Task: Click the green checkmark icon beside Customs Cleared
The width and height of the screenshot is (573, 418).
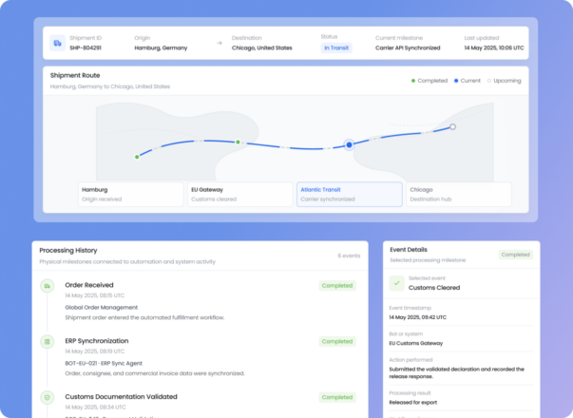Action: click(397, 283)
